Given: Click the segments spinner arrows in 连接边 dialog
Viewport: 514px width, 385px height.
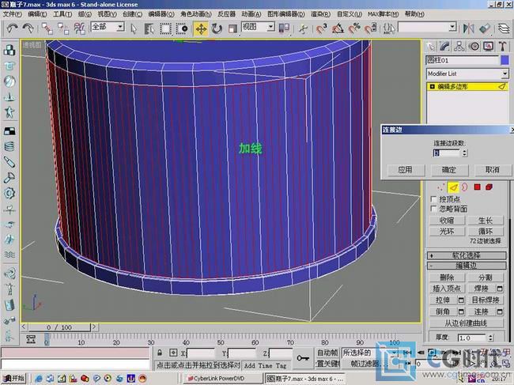Looking at the screenshot, I should coord(465,153).
